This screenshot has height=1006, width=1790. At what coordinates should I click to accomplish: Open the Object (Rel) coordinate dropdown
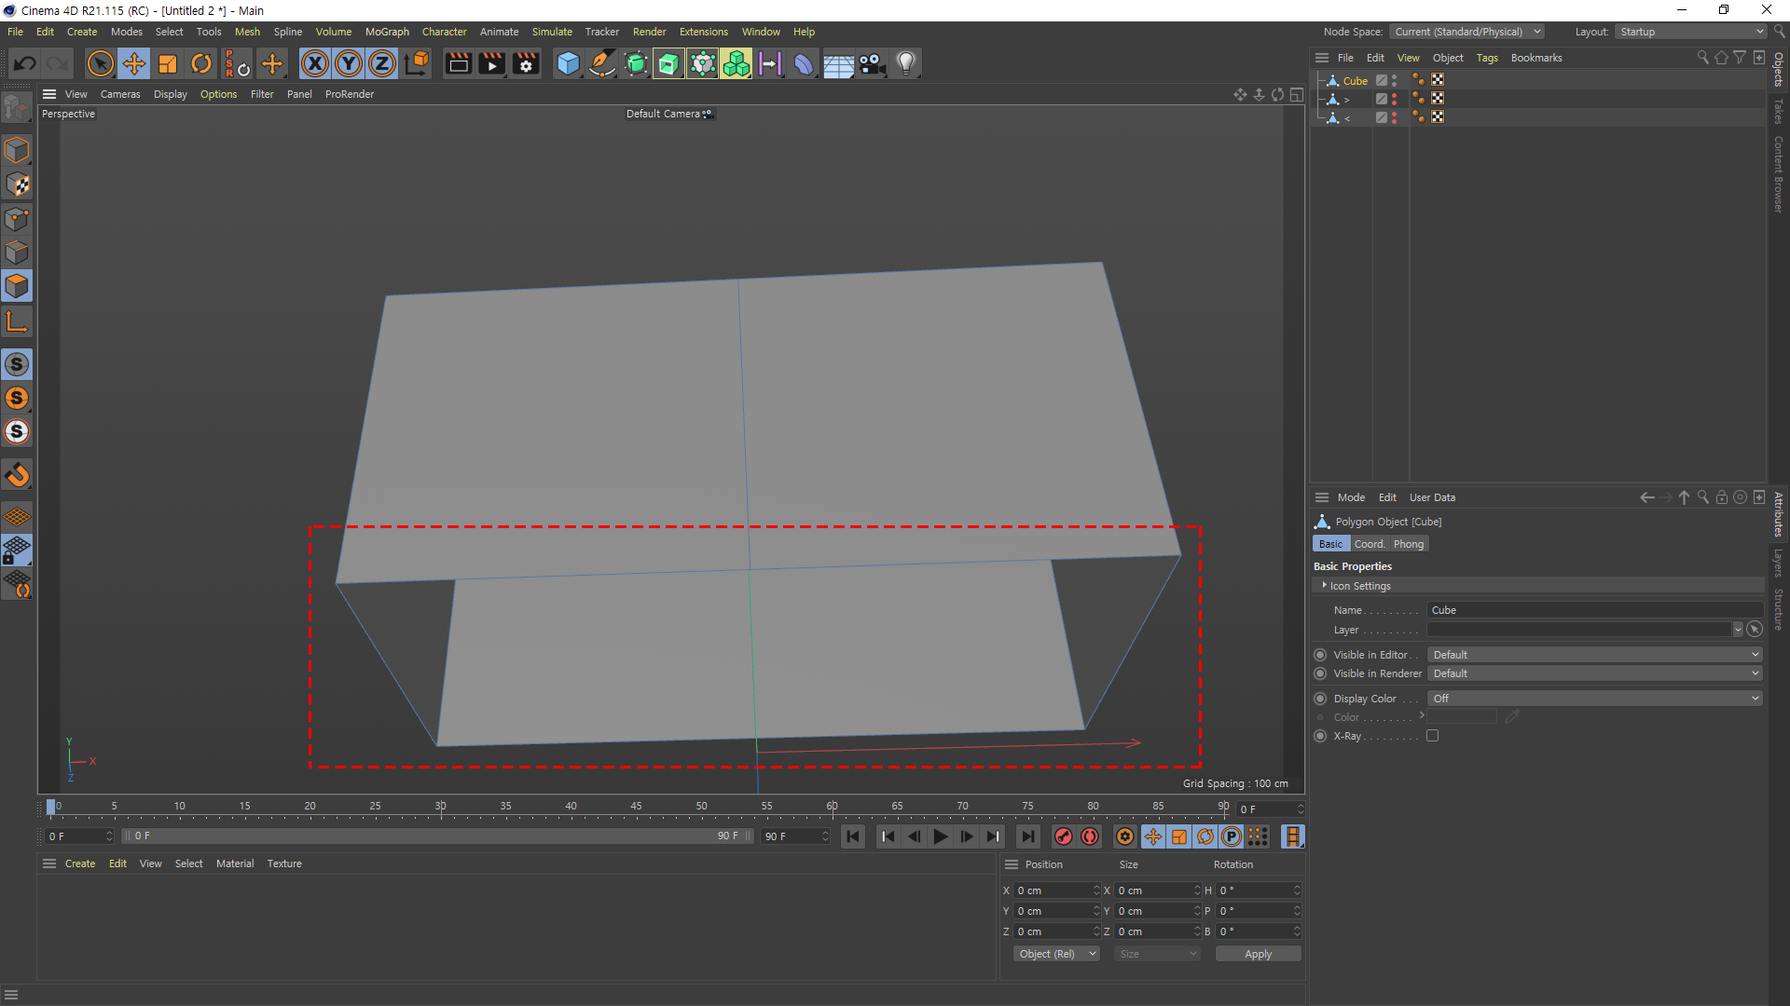(x=1056, y=954)
